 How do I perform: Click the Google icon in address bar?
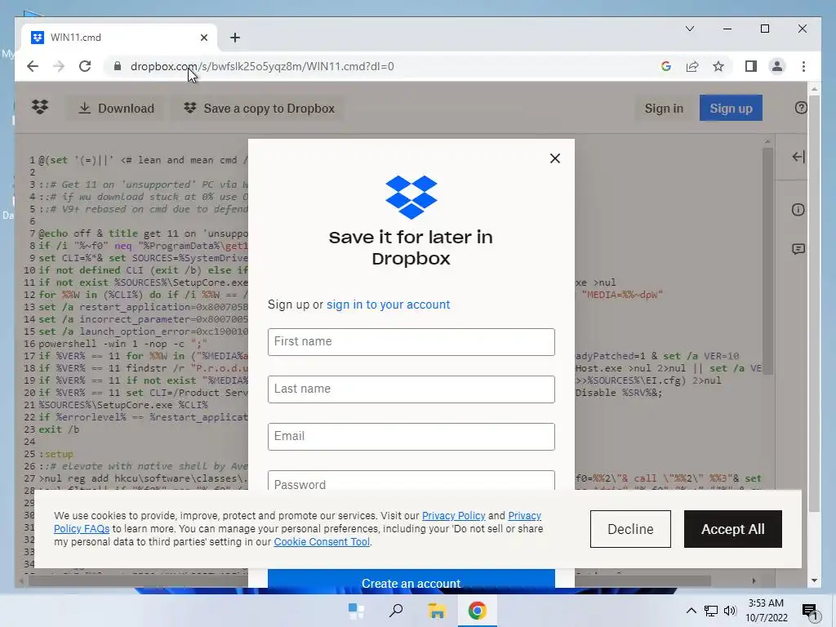pyautogui.click(x=665, y=66)
